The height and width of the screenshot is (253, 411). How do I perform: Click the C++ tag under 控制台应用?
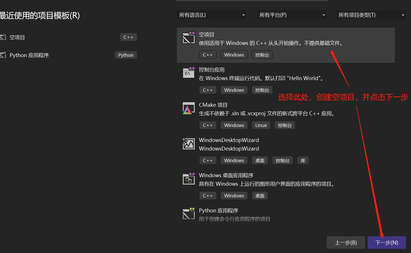pos(208,90)
